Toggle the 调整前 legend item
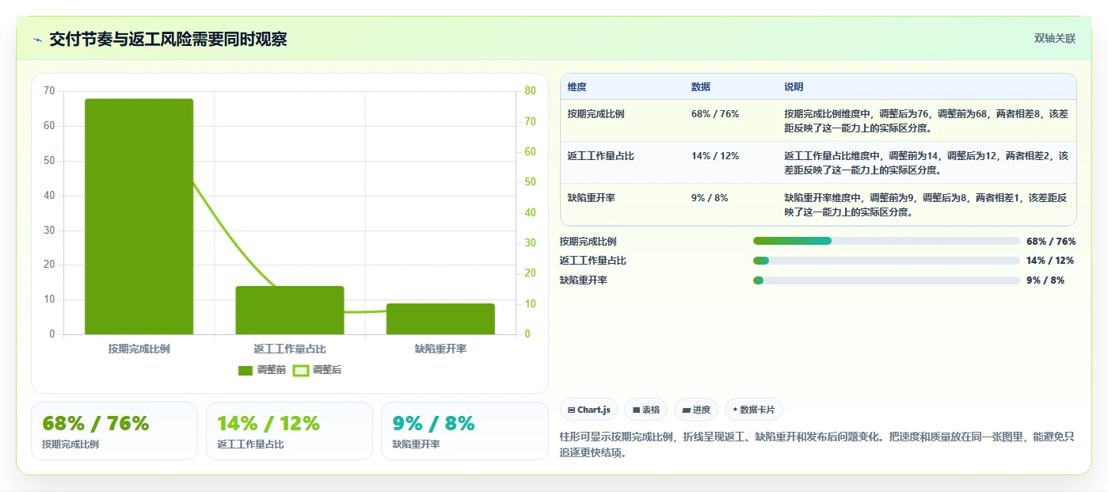 pyautogui.click(x=262, y=370)
